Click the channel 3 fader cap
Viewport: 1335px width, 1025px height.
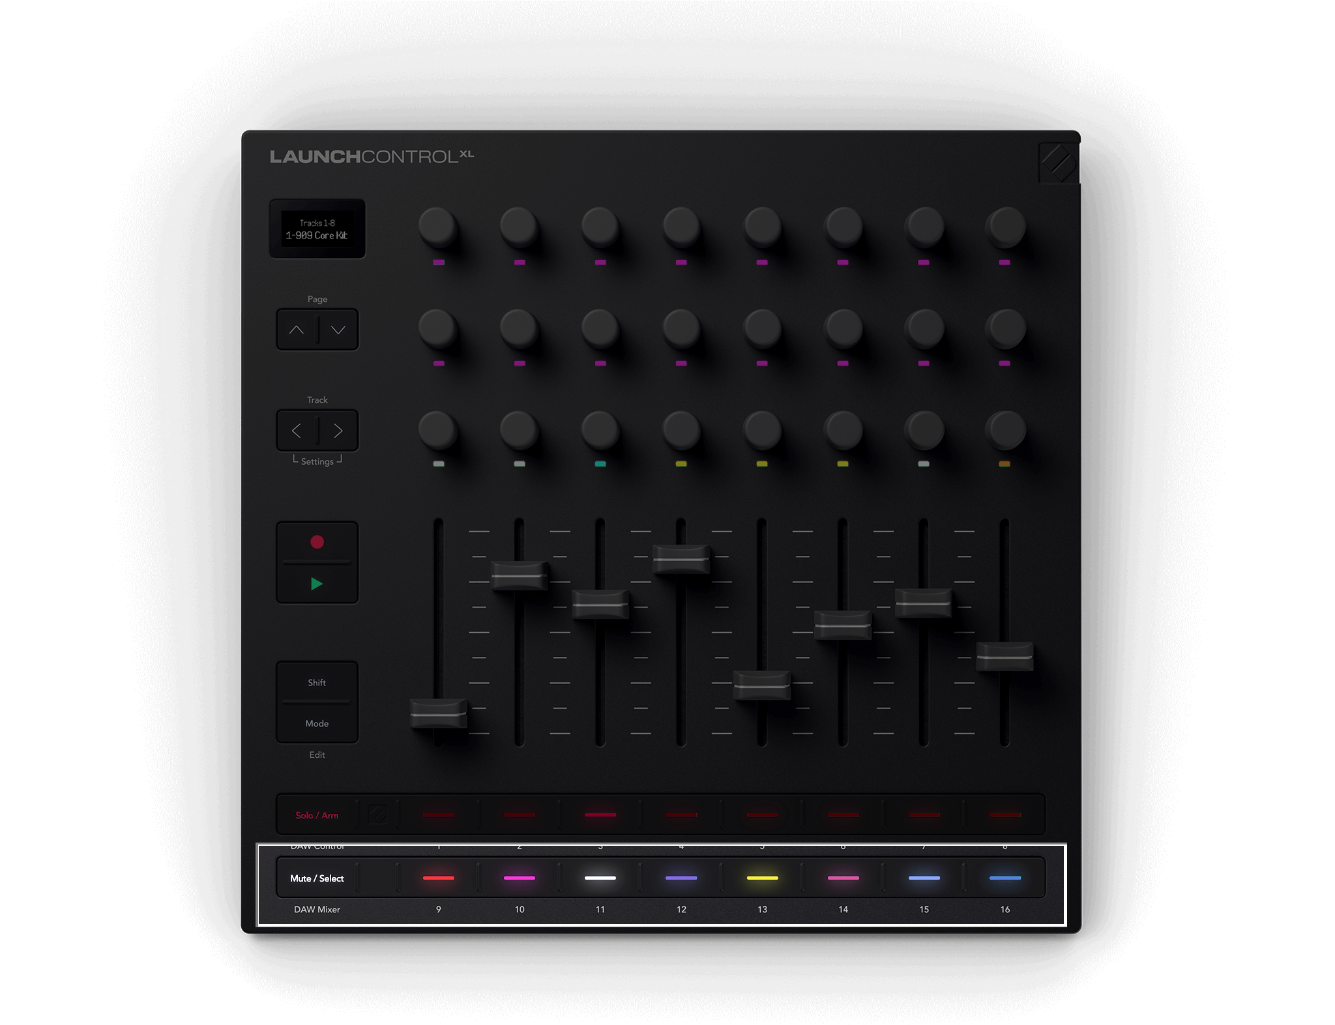(x=600, y=604)
